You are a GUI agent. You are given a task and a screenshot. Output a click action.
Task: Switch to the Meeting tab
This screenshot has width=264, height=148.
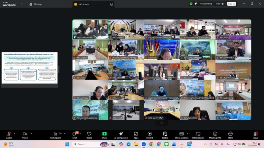point(36,4)
